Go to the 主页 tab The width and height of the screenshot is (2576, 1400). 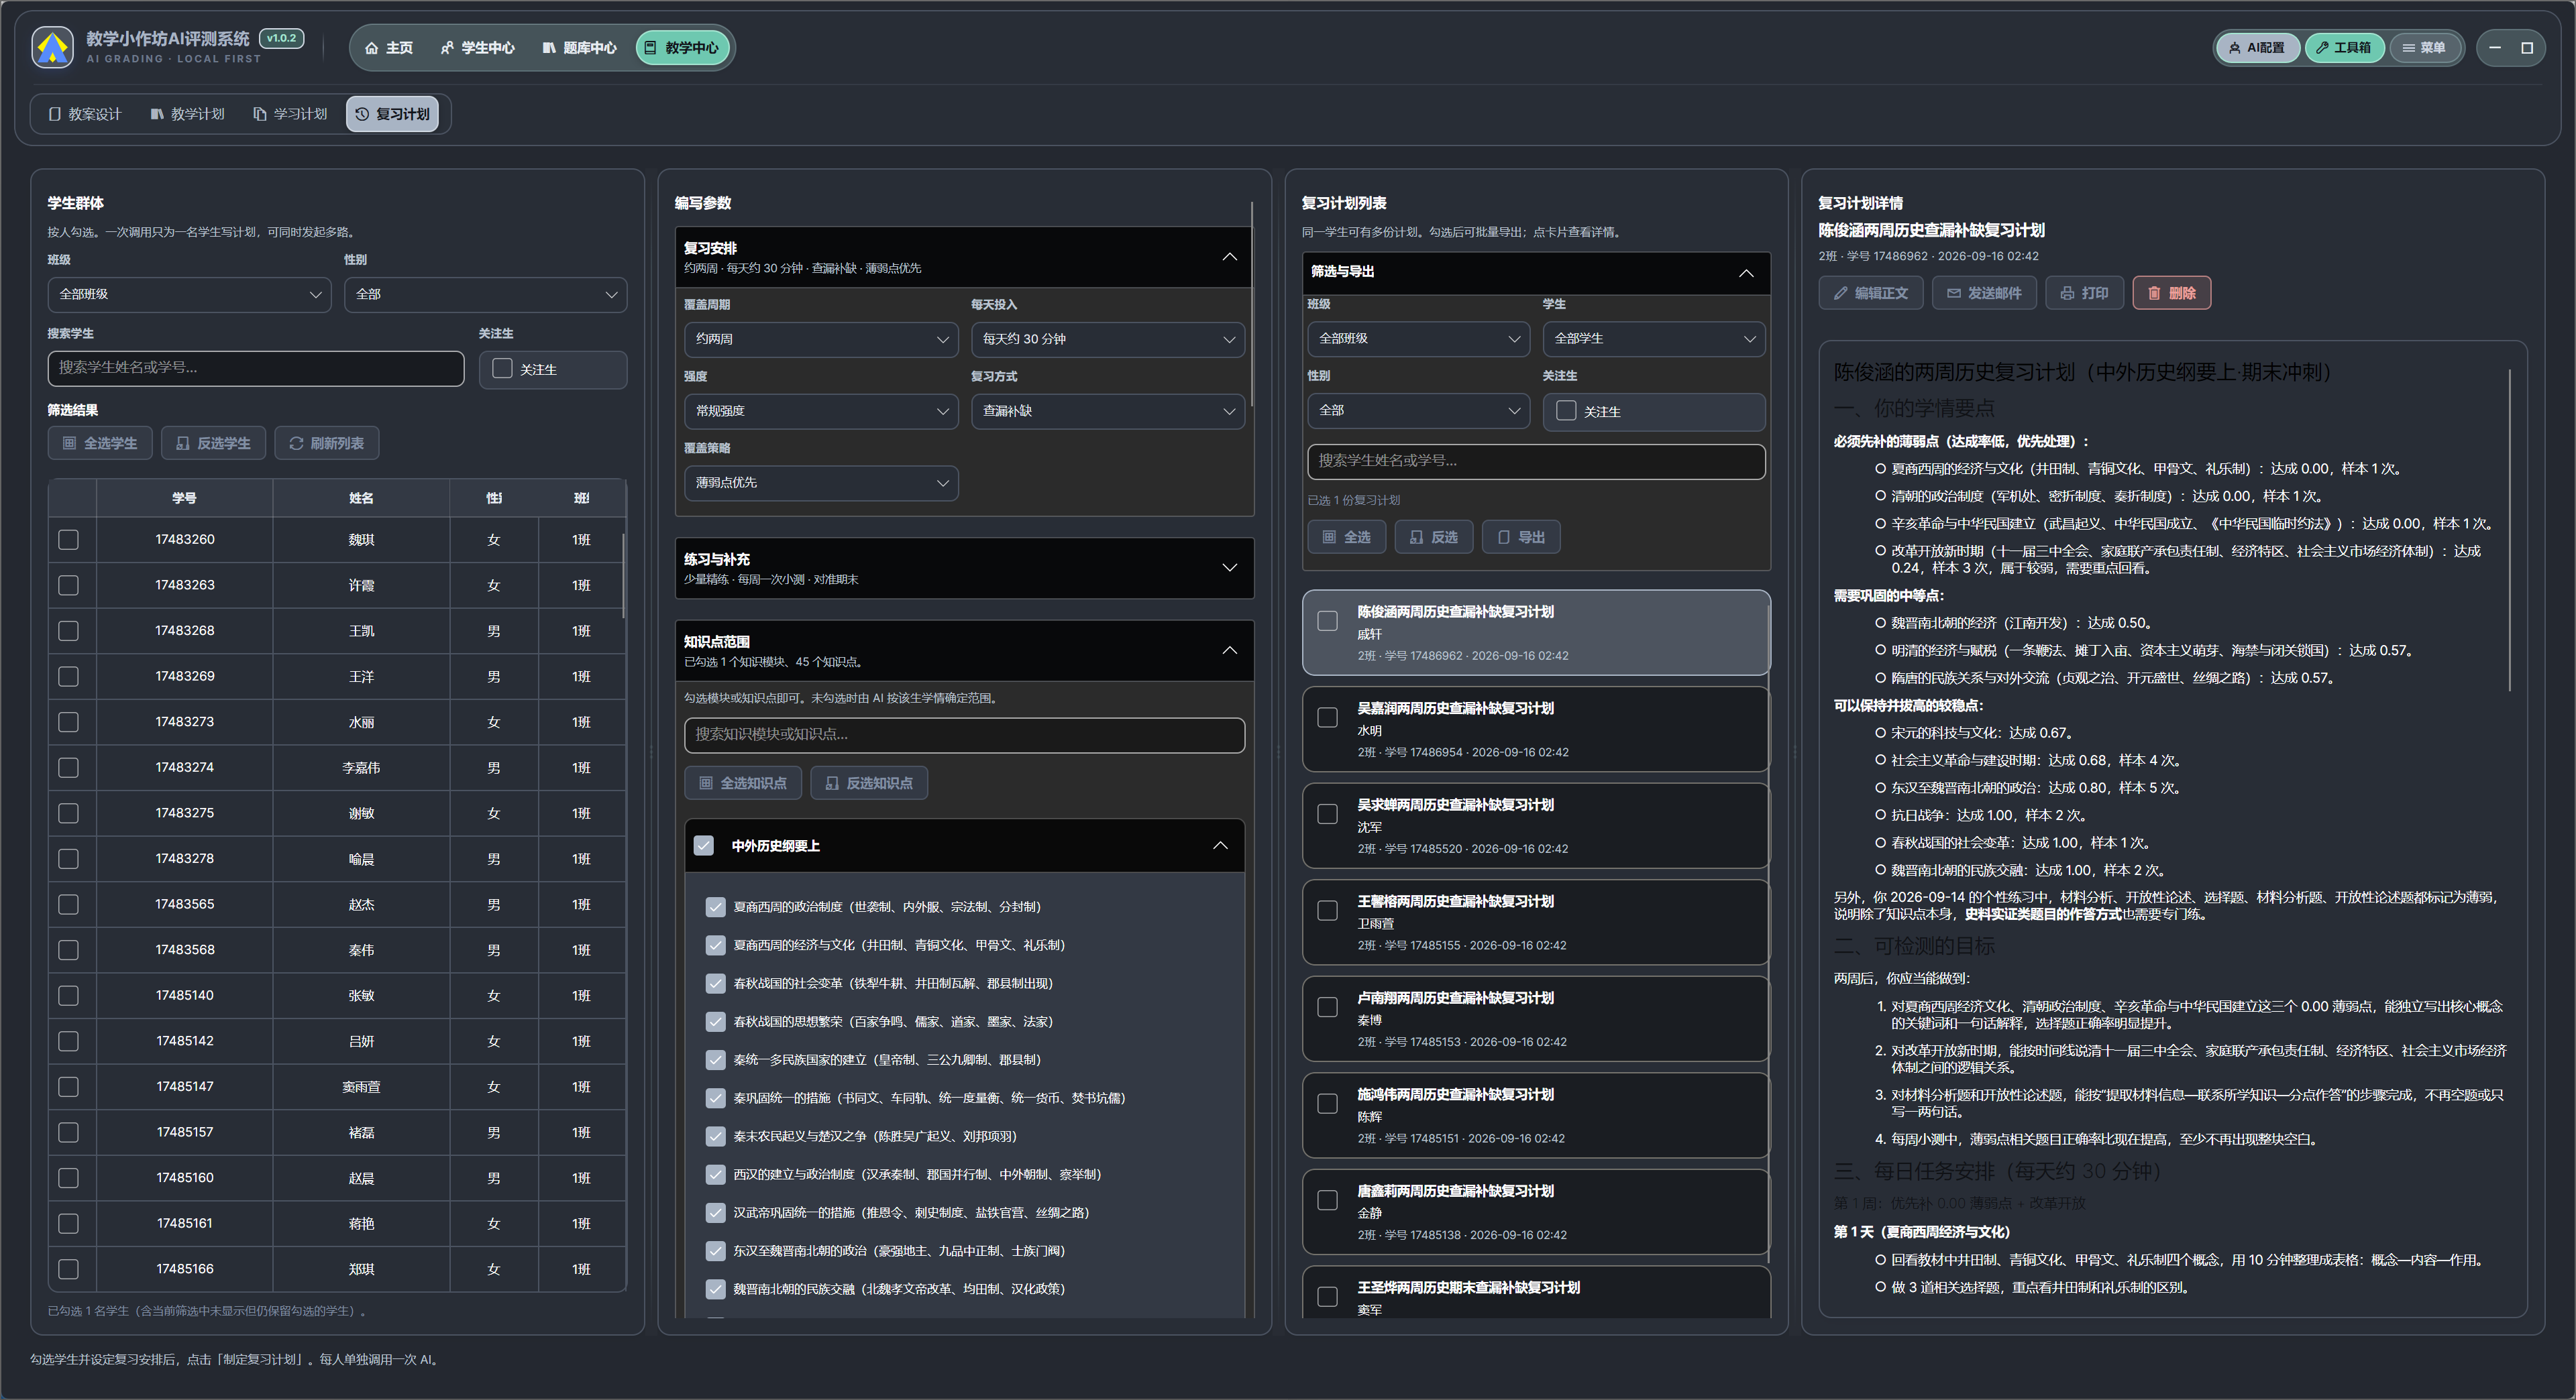(x=389, y=48)
